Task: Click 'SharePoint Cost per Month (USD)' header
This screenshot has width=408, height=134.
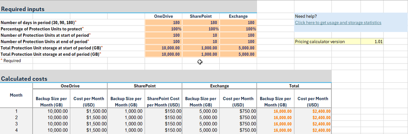Action: point(164,102)
